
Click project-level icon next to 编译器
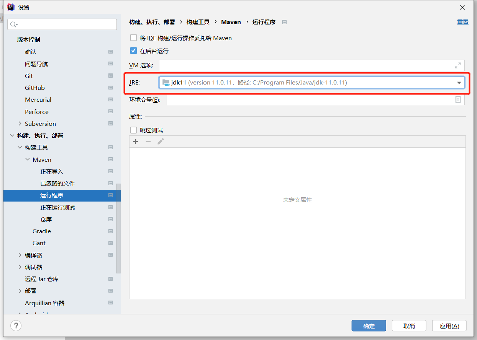pyautogui.click(x=110, y=255)
